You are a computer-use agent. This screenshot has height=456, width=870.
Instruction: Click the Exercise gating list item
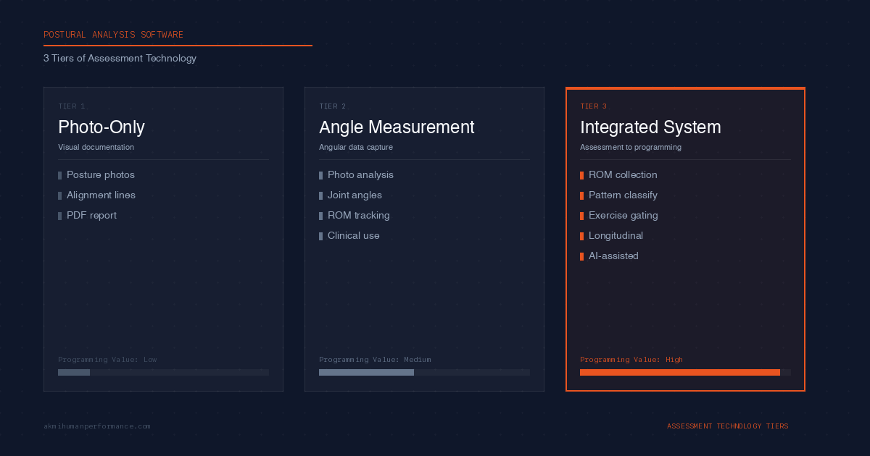[x=619, y=216]
